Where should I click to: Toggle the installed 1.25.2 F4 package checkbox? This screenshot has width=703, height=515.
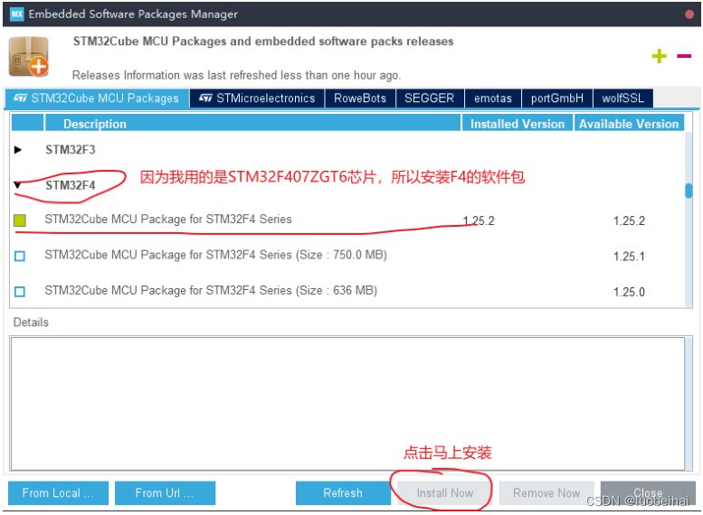[20, 220]
